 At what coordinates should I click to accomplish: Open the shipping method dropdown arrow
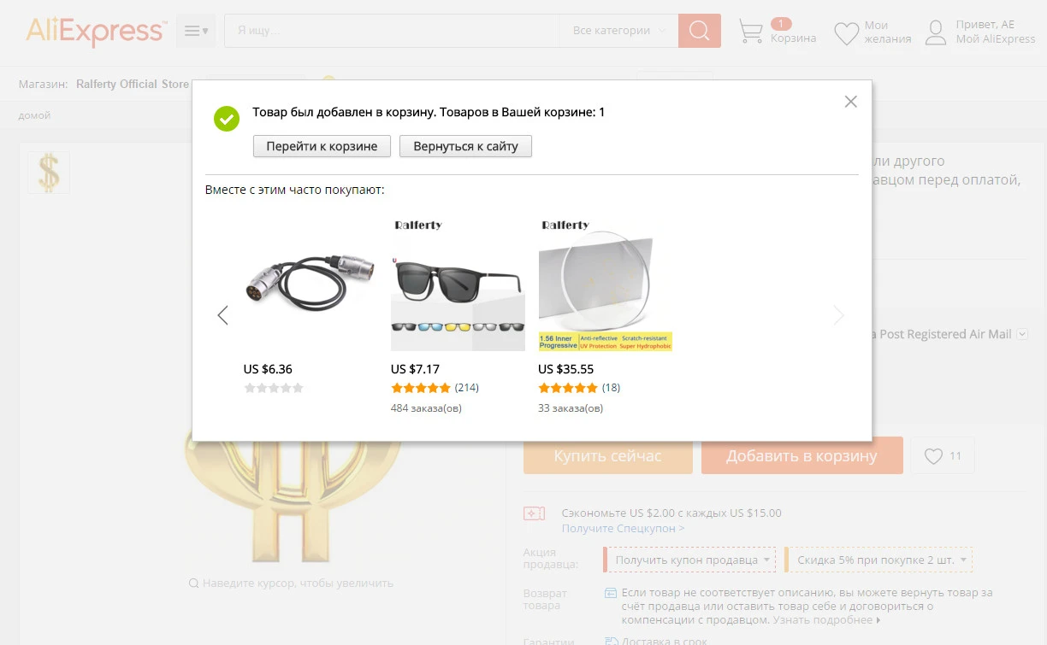pyautogui.click(x=1022, y=334)
